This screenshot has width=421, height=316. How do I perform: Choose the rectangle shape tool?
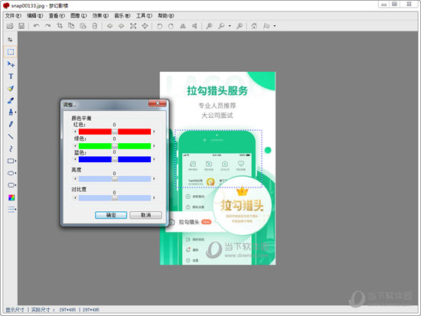11,161
